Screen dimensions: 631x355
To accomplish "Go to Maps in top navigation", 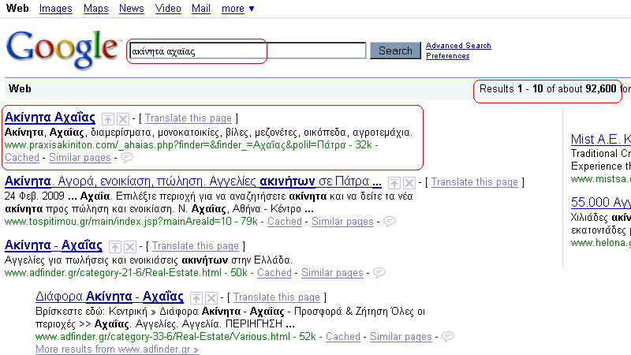I will tap(95, 9).
